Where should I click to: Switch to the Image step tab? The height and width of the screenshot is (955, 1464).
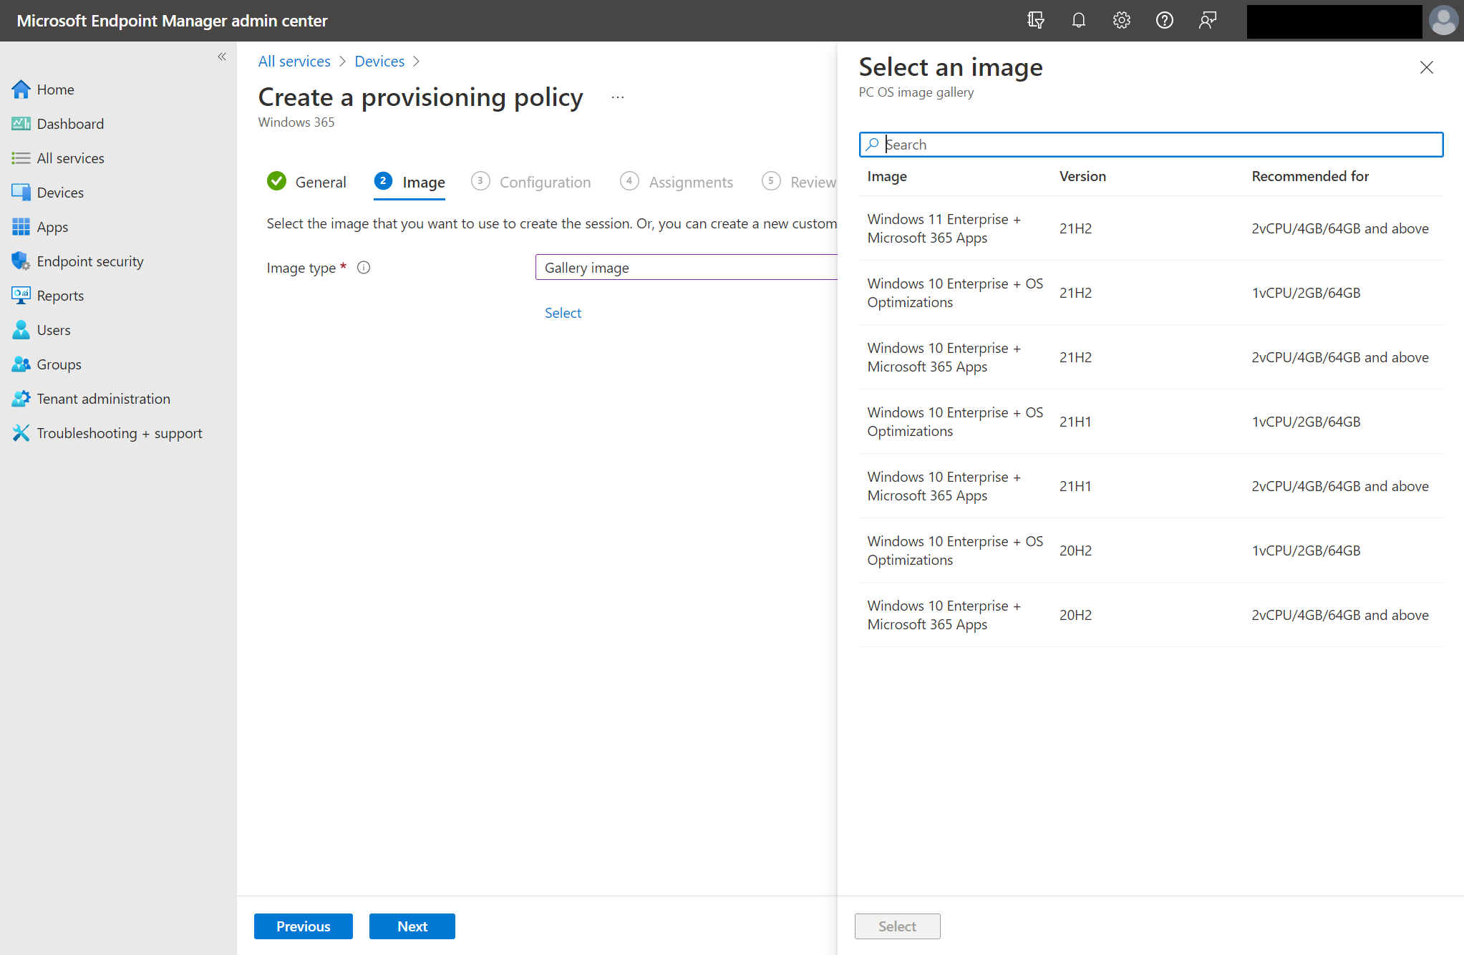(409, 182)
